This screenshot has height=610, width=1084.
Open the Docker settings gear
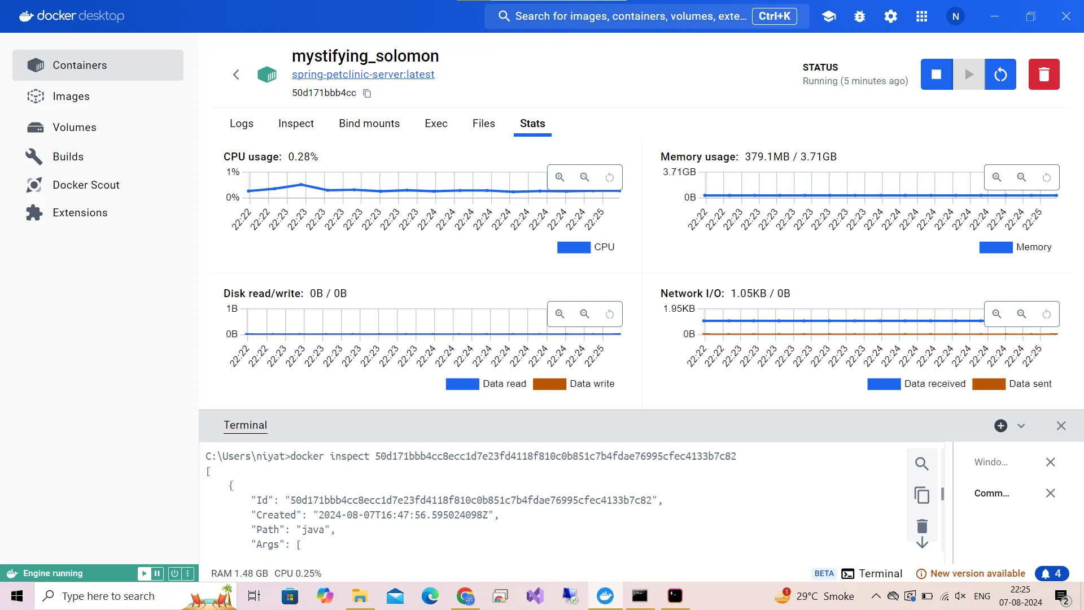point(890,16)
